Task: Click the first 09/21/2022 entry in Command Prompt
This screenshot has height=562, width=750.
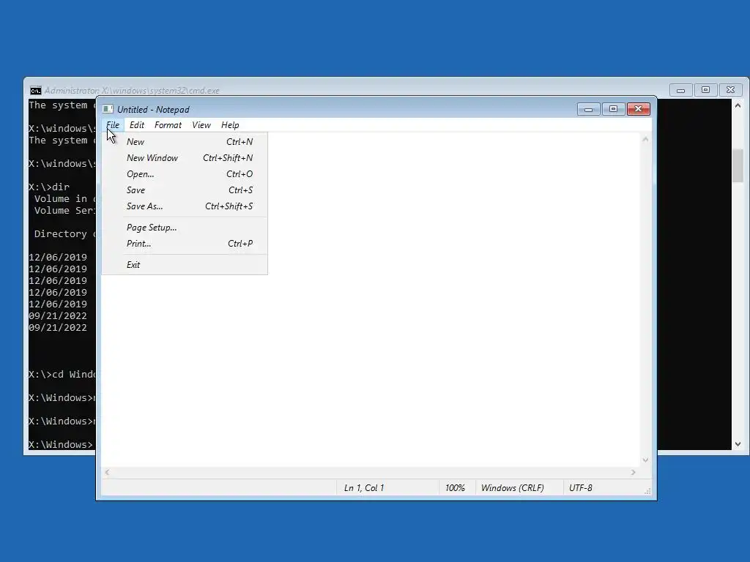Action: (58, 316)
